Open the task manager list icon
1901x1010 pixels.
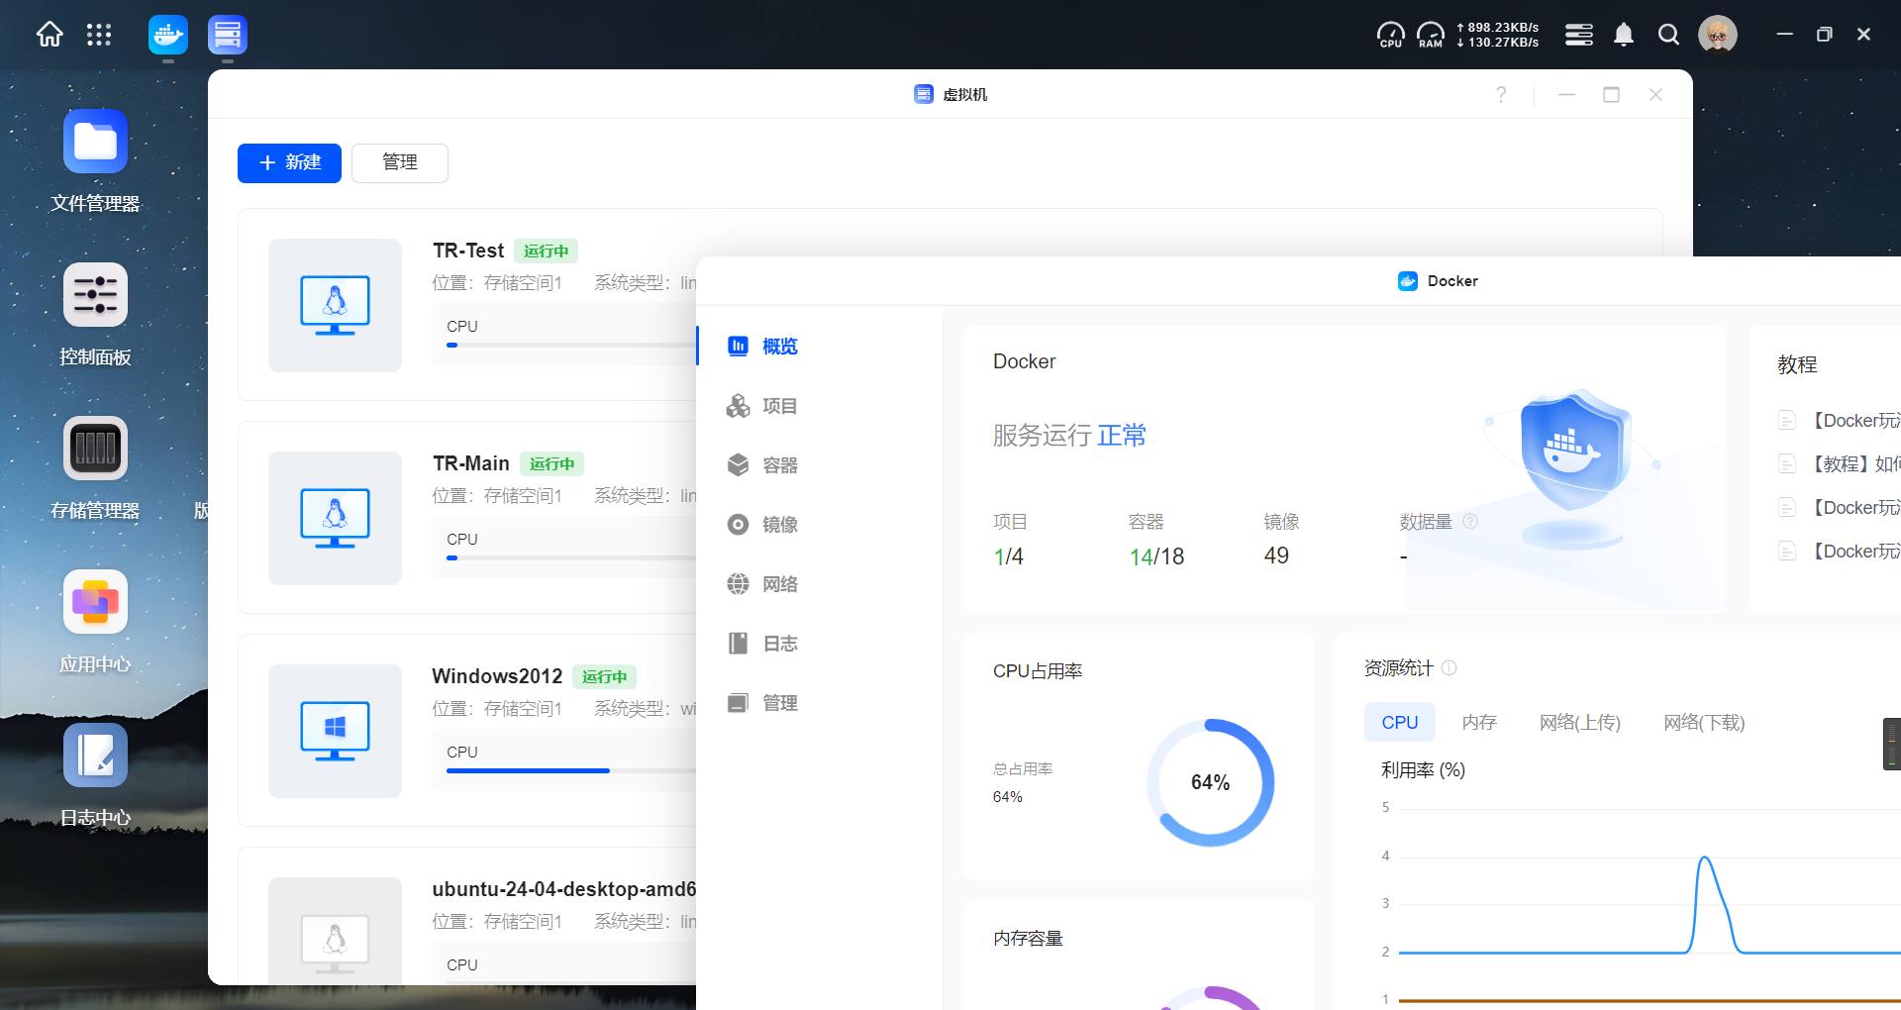click(1579, 35)
